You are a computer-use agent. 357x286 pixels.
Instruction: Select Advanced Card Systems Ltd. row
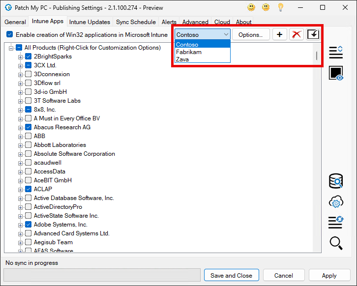(71, 233)
